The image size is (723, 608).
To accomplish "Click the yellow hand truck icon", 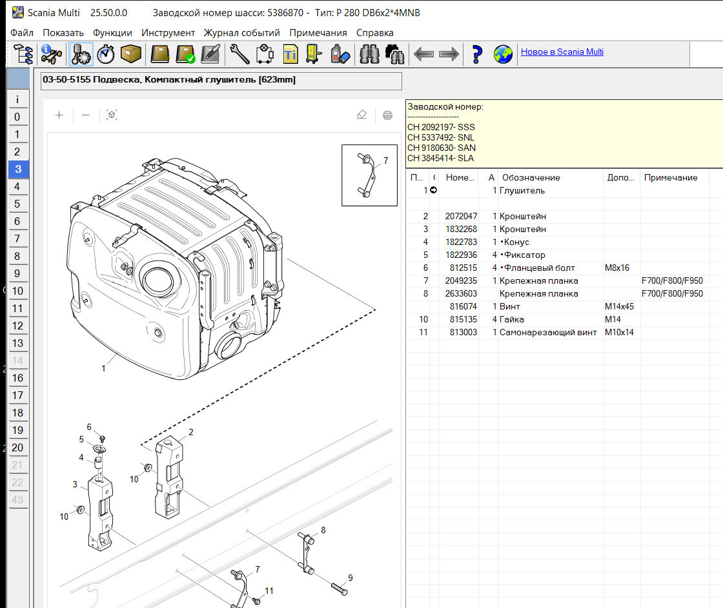I will click(x=314, y=54).
